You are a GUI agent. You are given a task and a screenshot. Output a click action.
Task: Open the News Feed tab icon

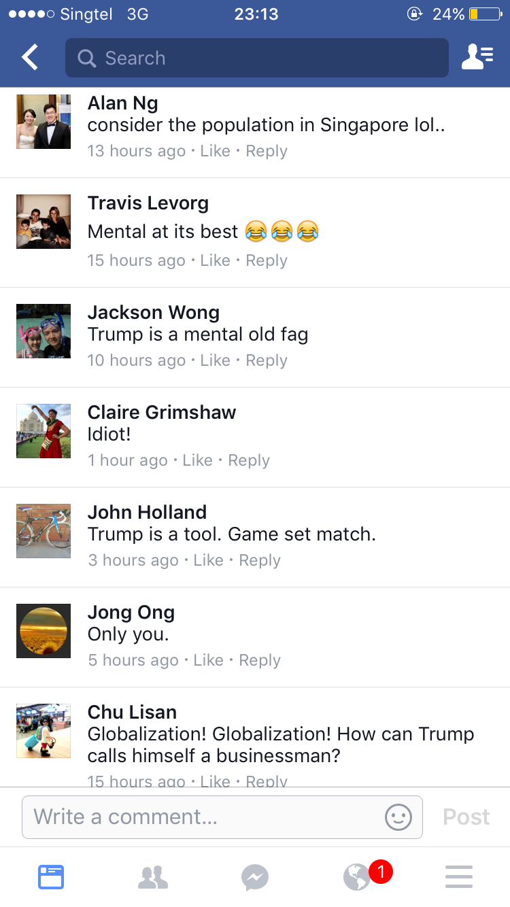pos(51,877)
